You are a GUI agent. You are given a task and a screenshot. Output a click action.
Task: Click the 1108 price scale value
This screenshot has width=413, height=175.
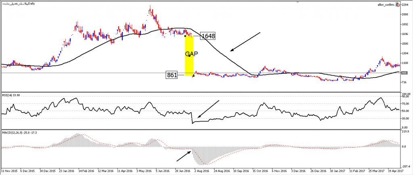405,63
